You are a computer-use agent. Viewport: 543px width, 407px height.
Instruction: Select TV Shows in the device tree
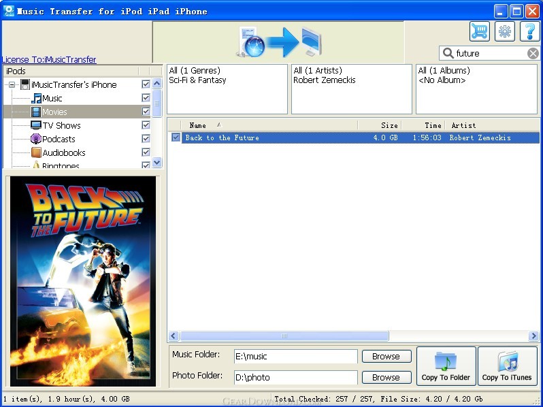pos(61,125)
